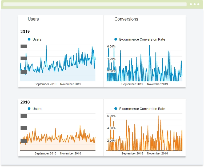Click the '2018' section label
The height and width of the screenshot is (167, 204).
coord(25,102)
